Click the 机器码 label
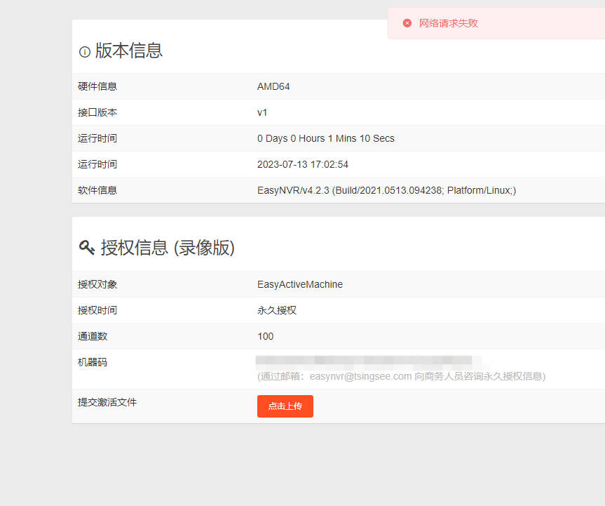Image resolution: width=605 pixels, height=506 pixels. (x=93, y=362)
